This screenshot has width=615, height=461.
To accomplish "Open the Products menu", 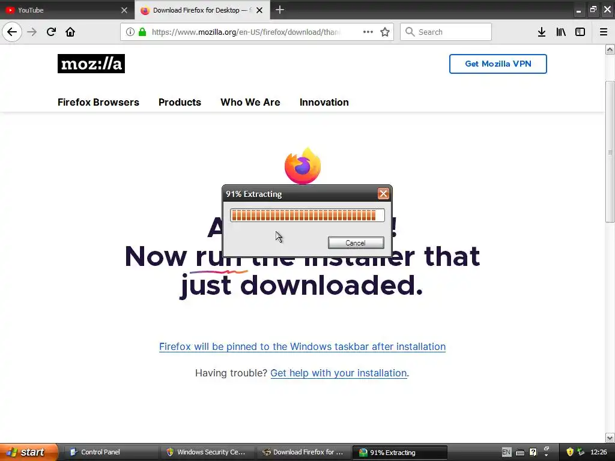I will [180, 102].
